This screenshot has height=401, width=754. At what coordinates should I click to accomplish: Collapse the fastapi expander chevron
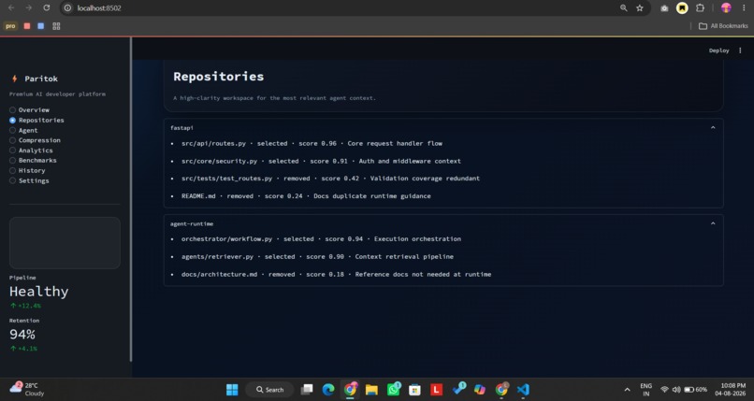pyautogui.click(x=713, y=128)
